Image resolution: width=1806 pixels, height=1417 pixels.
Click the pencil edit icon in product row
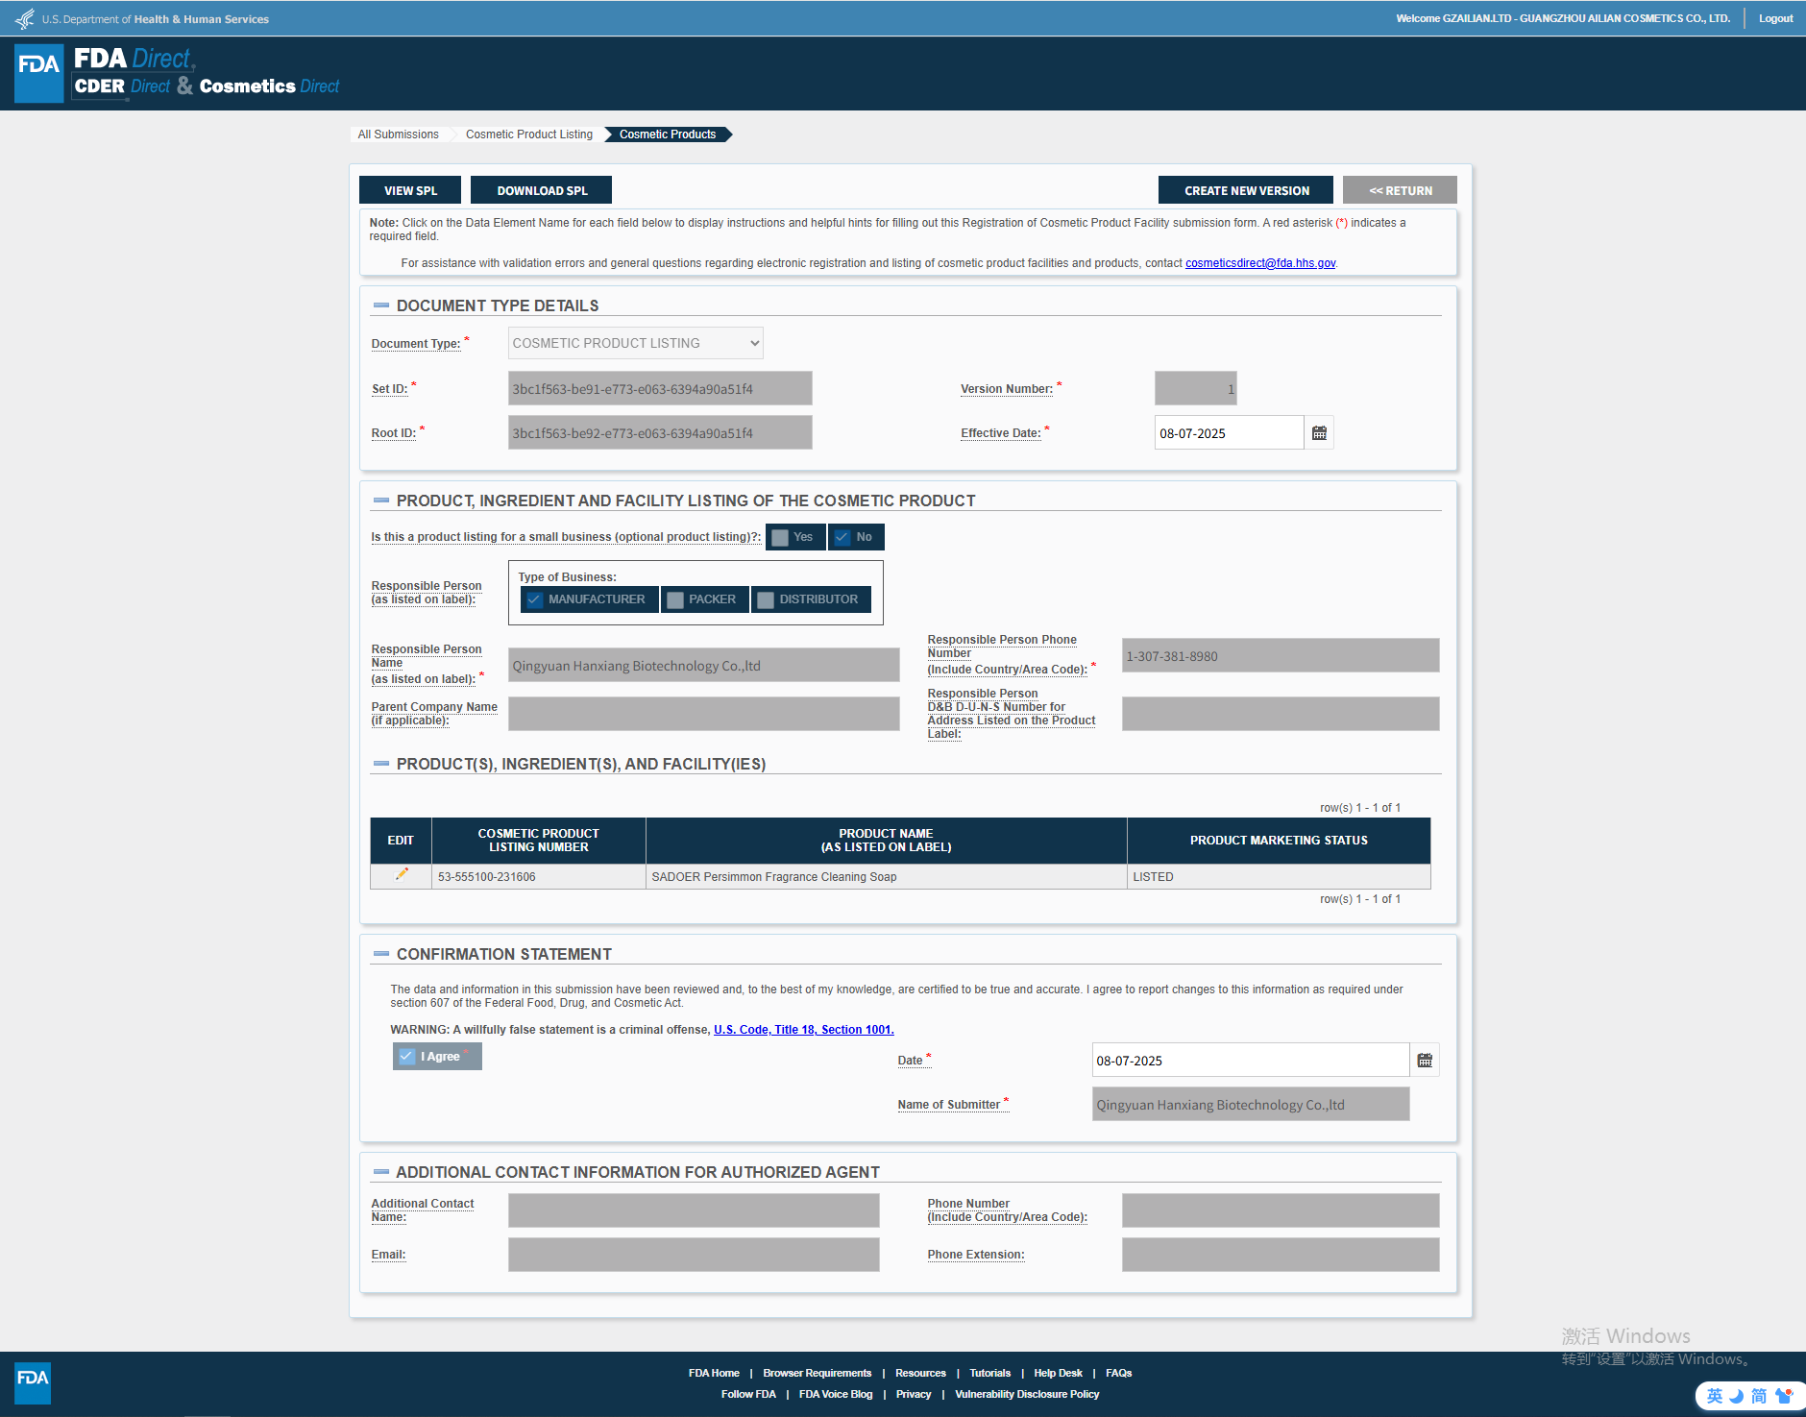pos(402,874)
